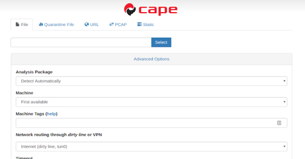The height and width of the screenshot is (159, 305).
Task: Click the Quarantine File flame icon
Action: (41, 24)
